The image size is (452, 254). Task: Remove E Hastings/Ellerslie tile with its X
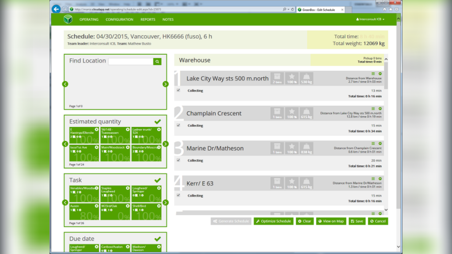click(97, 130)
